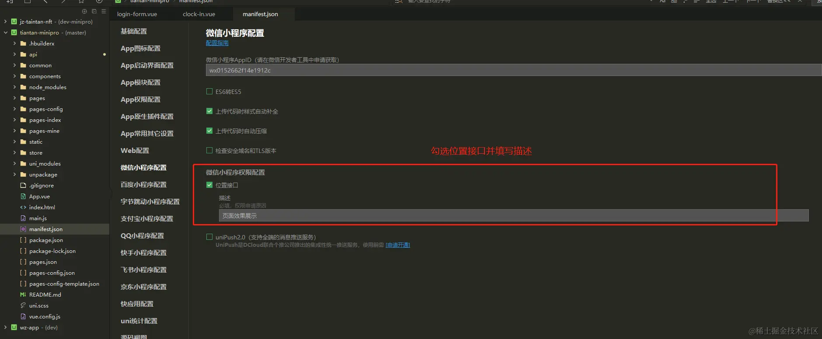Click the pages-config folder icon
The width and height of the screenshot is (822, 339).
click(23, 109)
